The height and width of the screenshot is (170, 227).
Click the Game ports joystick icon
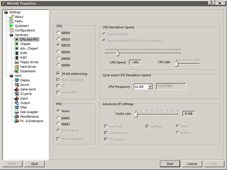17,89
